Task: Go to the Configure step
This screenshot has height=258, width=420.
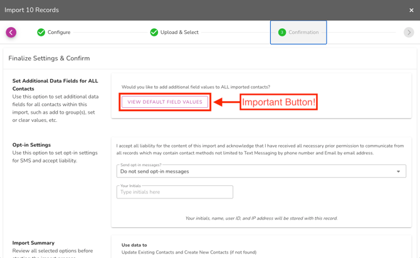Action: point(59,33)
